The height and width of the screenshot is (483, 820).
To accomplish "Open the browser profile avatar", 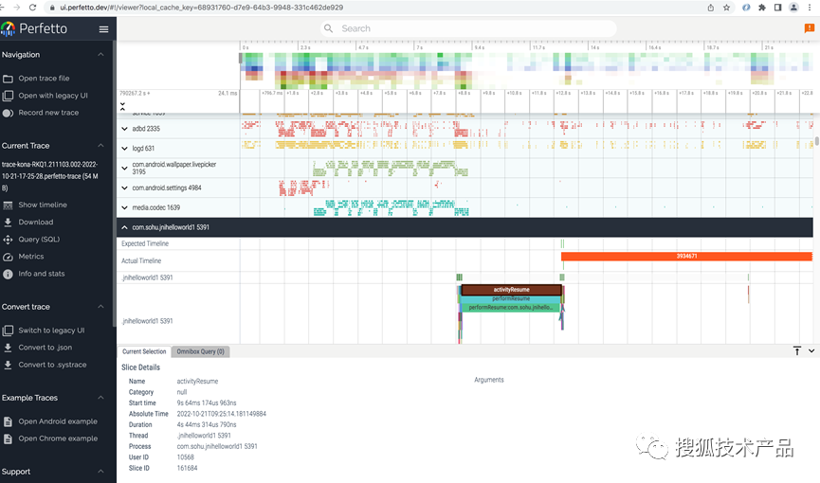I will coord(793,8).
